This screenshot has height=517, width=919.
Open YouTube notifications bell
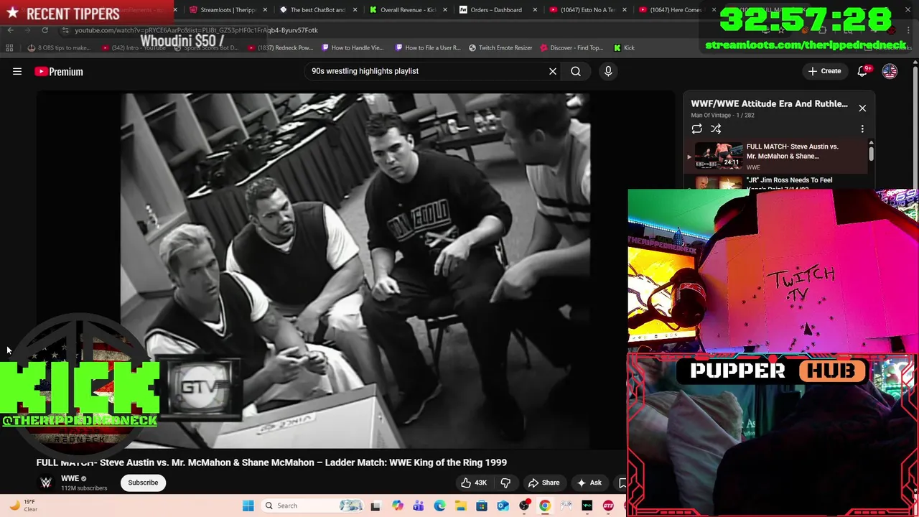(863, 71)
